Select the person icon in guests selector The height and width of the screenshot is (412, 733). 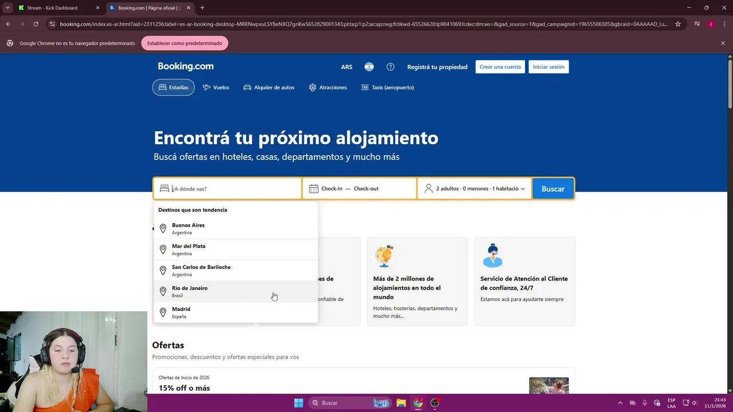coord(428,189)
